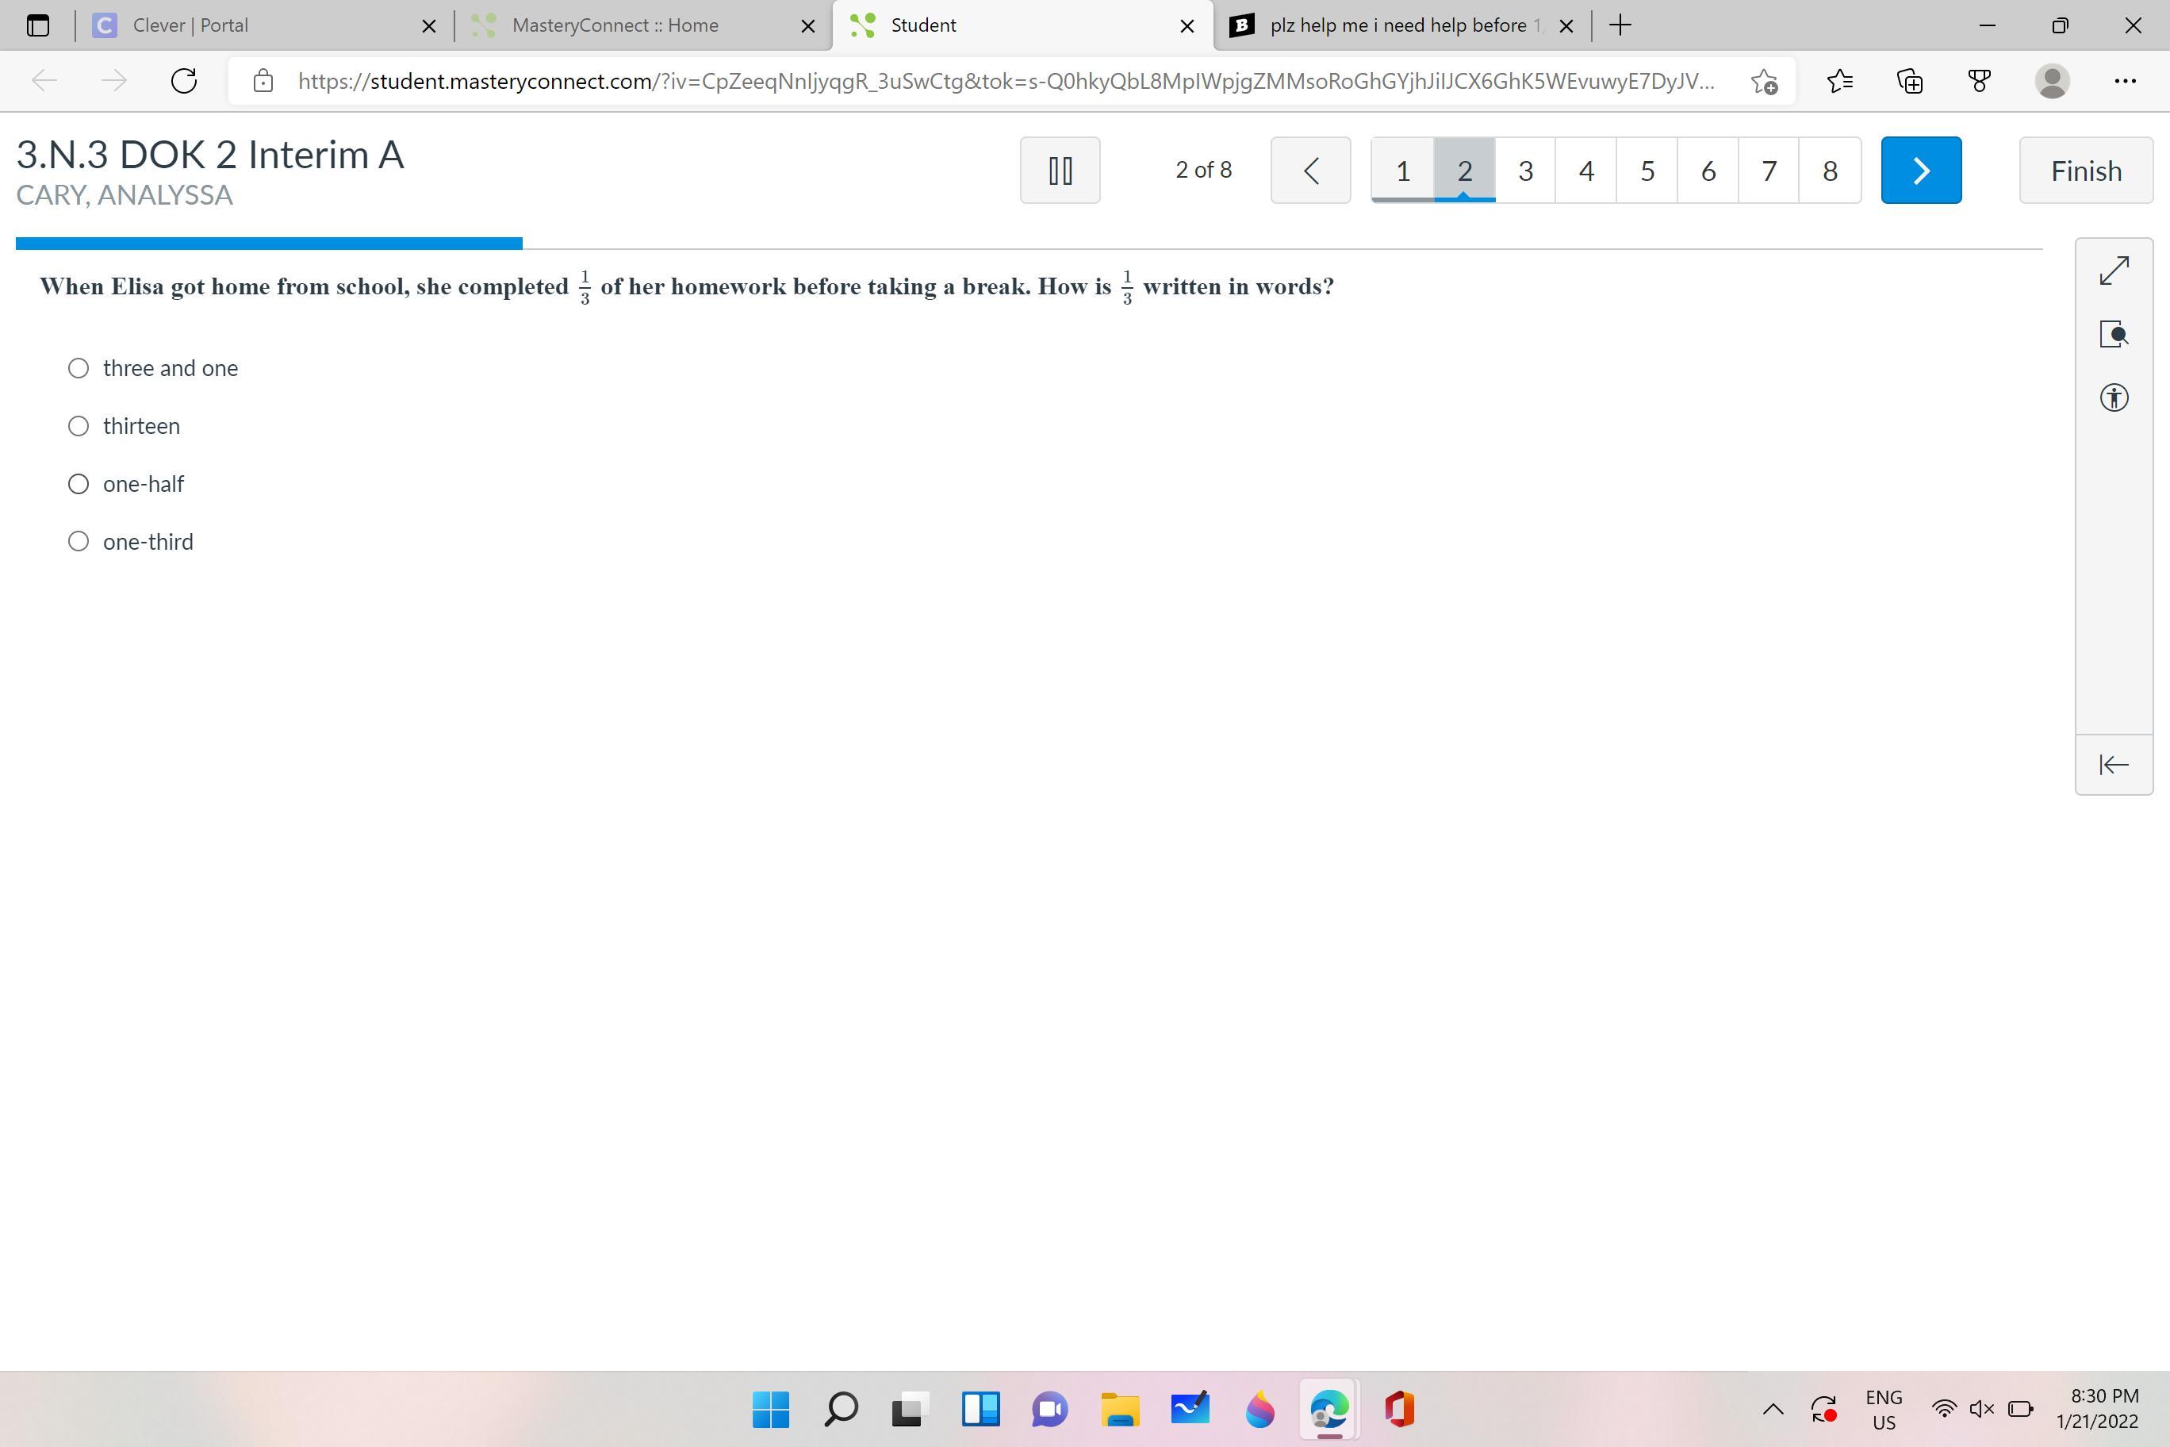
Task: Add this page to favorites
Action: click(x=1763, y=81)
